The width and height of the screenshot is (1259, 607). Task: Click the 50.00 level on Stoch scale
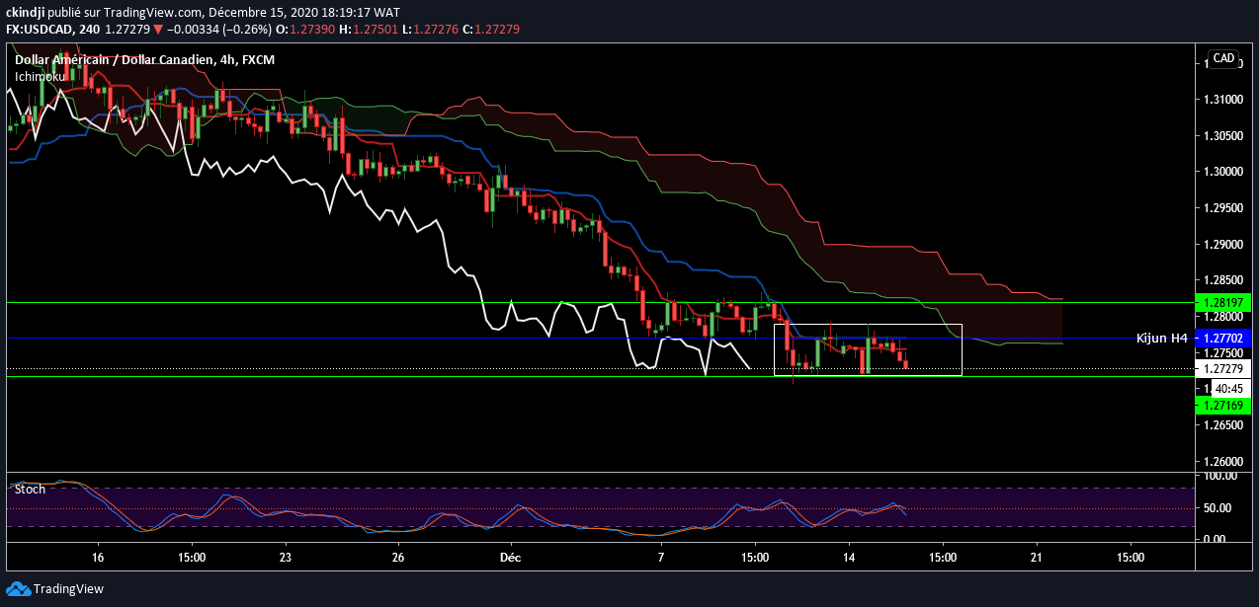point(1217,508)
